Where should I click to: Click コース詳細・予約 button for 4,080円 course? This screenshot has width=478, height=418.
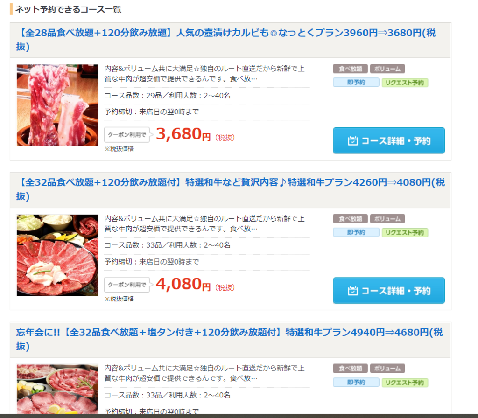[389, 290]
